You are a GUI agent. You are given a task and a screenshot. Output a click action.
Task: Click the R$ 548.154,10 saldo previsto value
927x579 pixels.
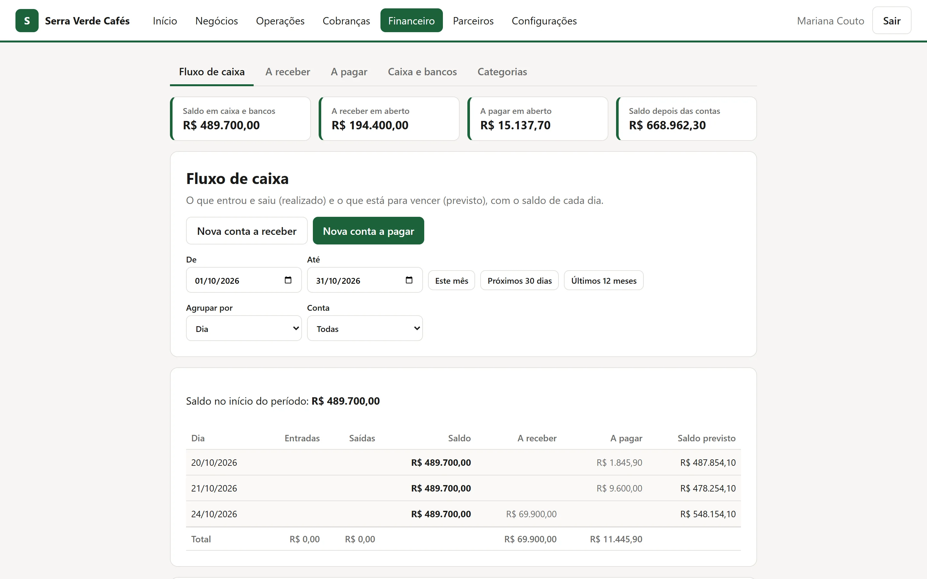[x=708, y=514]
